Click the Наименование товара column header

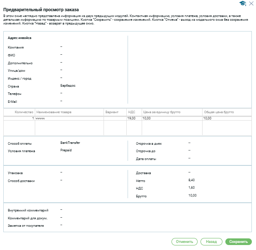coord(54,112)
